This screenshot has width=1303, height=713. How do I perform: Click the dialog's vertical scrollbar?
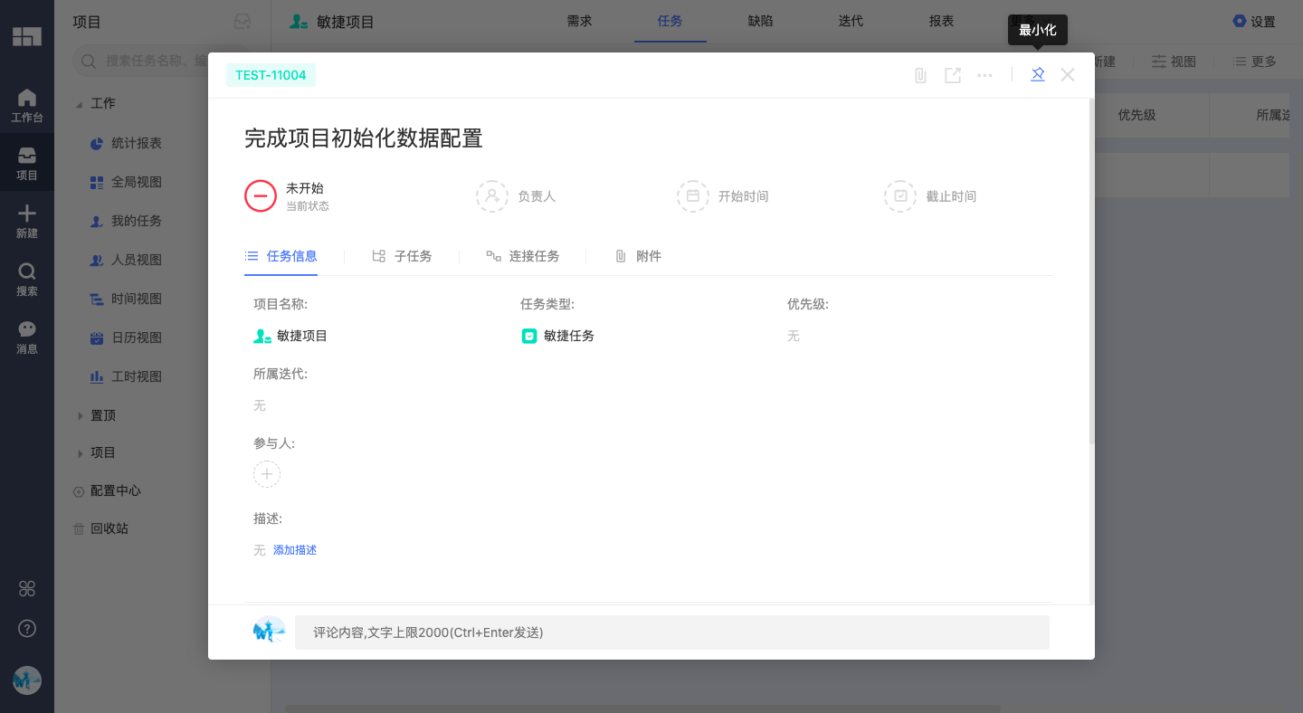pyautogui.click(x=1091, y=271)
